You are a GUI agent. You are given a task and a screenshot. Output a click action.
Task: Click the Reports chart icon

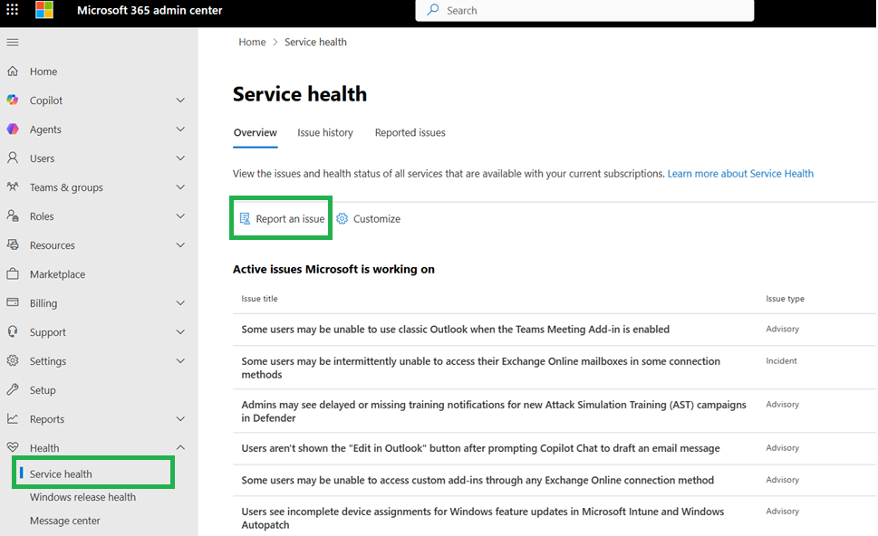[13, 418]
